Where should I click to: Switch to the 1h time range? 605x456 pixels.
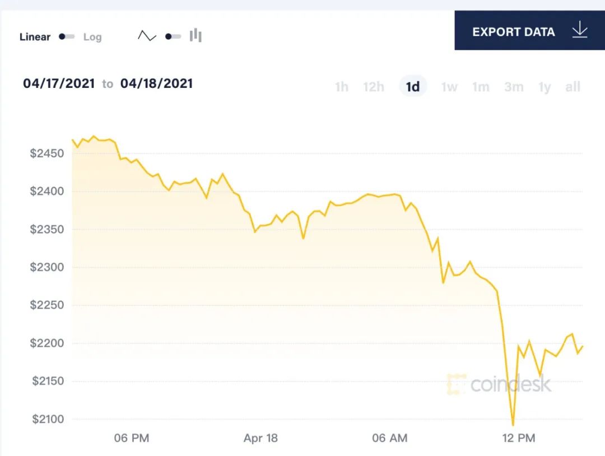click(x=342, y=87)
